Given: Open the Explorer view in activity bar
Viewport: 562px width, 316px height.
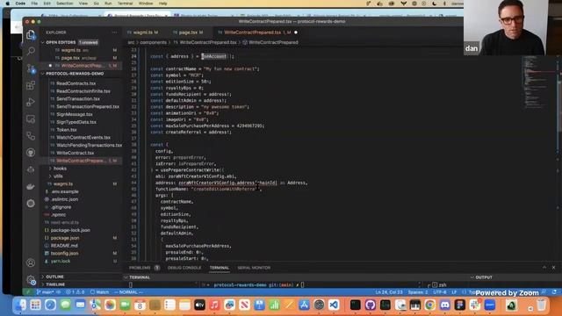Looking at the screenshot, I should coord(31,35).
